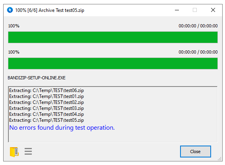The height and width of the screenshot is (165, 225).
Task: Select the test03.zip extracting log line
Action: (47, 108)
